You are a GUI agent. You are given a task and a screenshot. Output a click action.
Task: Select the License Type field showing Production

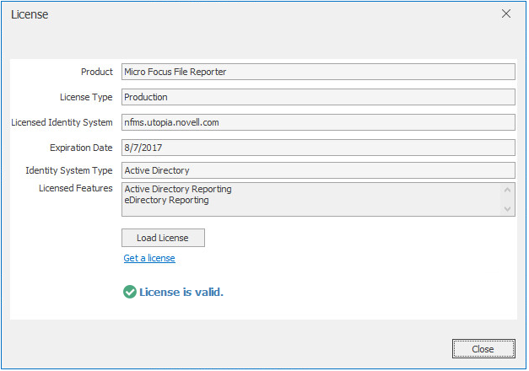point(318,97)
